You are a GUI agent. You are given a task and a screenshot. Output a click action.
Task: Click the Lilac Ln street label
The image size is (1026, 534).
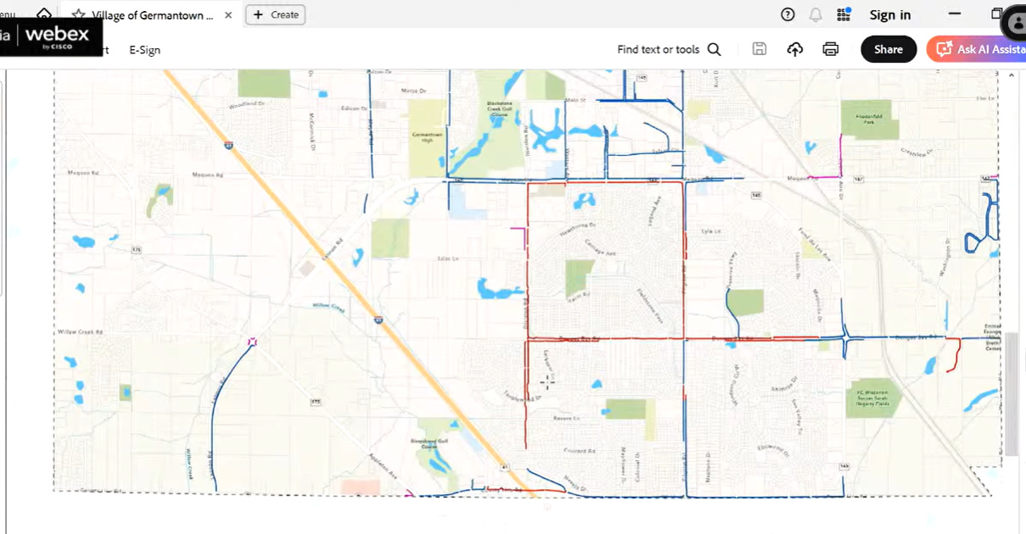click(447, 259)
